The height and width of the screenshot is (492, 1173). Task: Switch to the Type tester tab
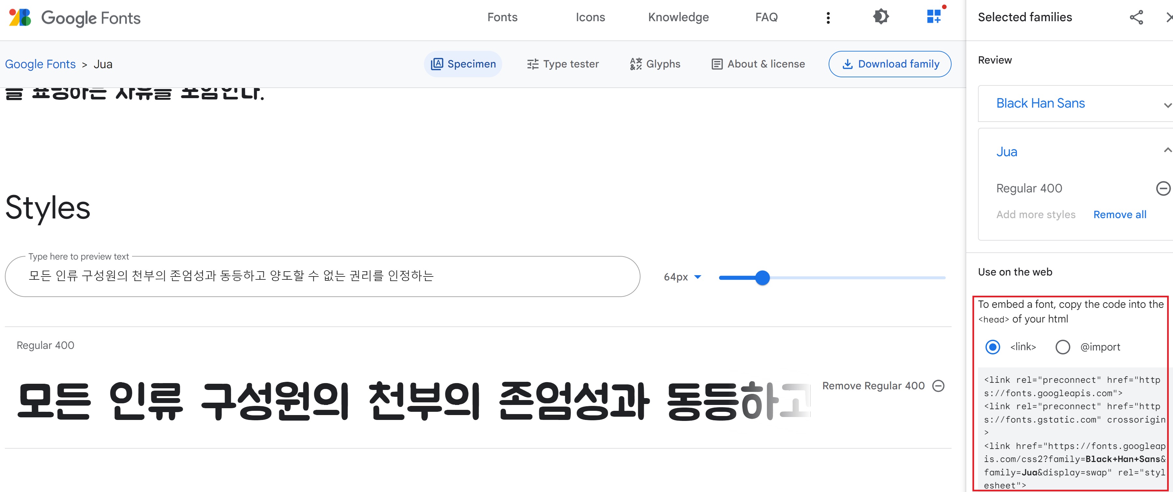562,64
